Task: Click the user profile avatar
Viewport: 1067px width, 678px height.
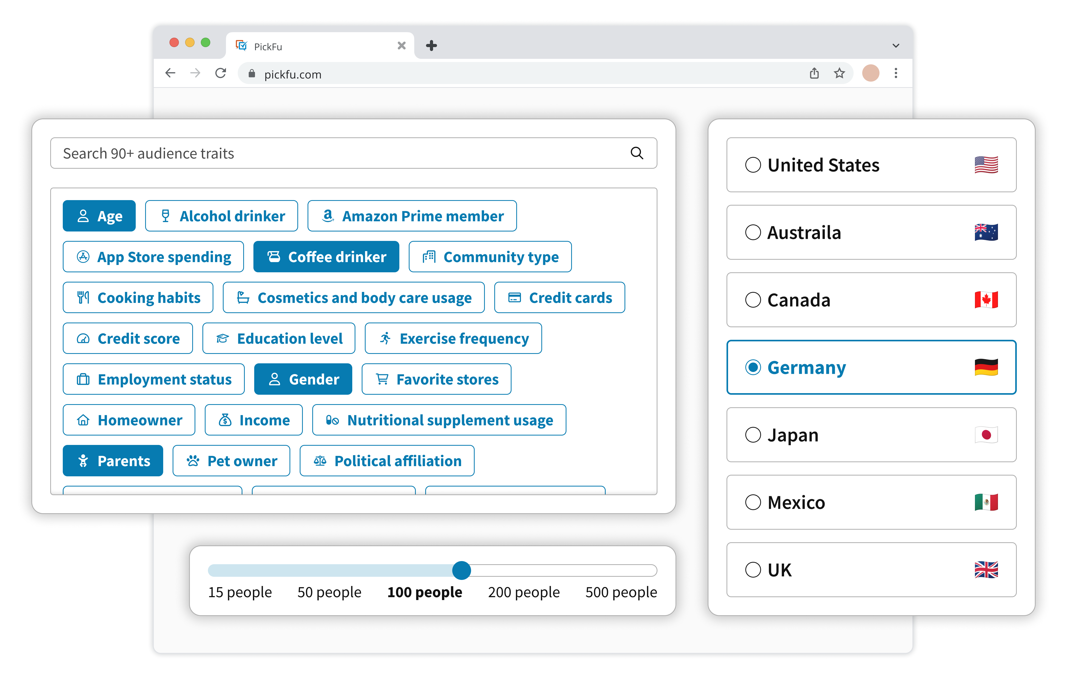Action: tap(870, 74)
